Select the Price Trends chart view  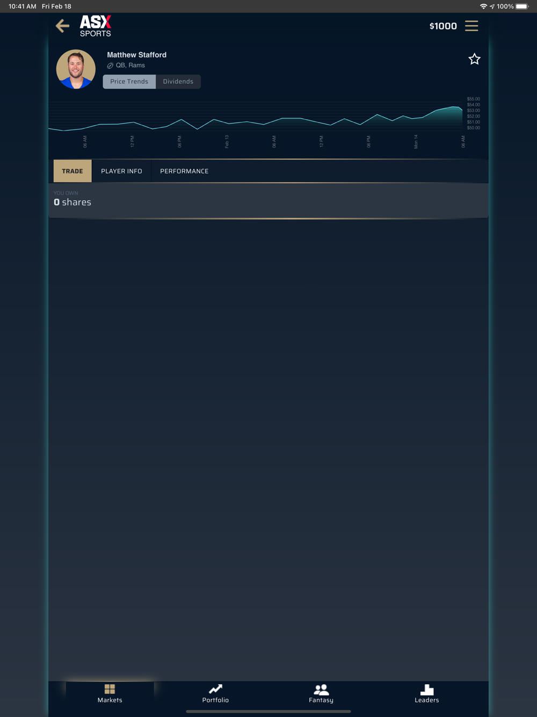coord(129,82)
